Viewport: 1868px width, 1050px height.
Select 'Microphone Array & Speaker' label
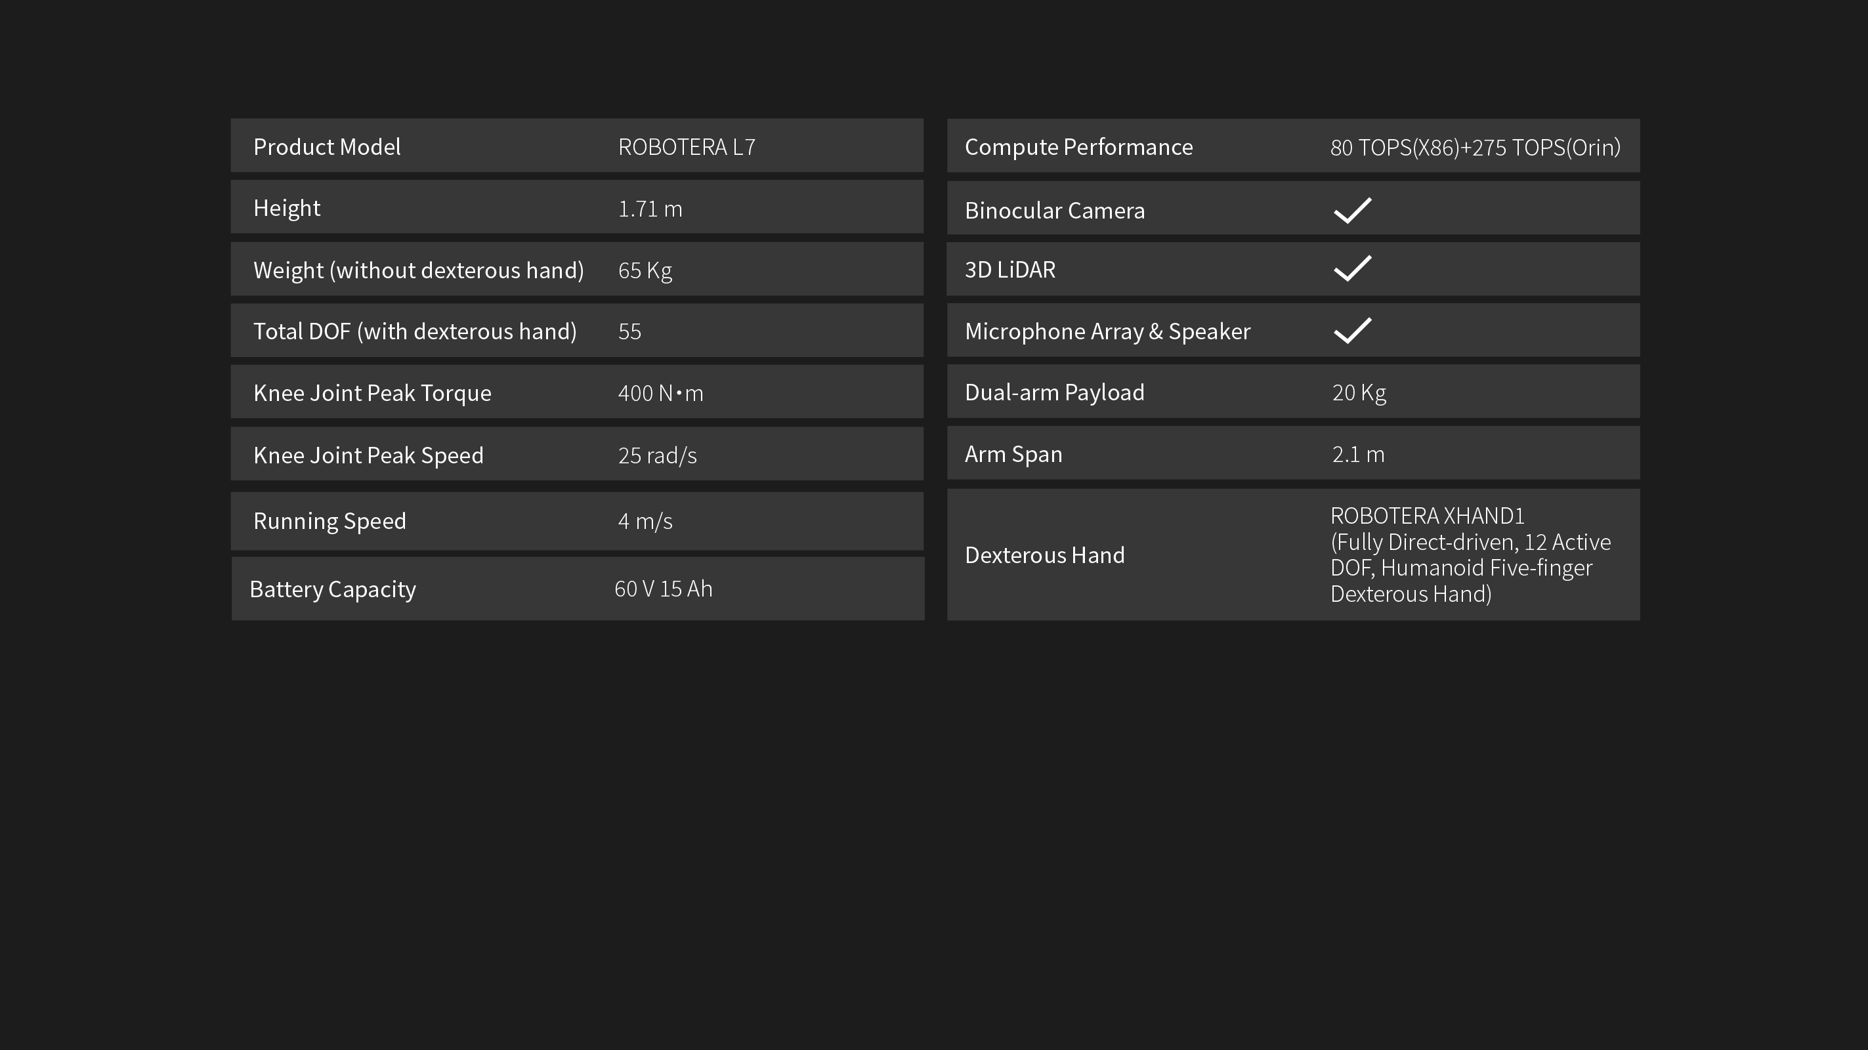click(x=1107, y=331)
